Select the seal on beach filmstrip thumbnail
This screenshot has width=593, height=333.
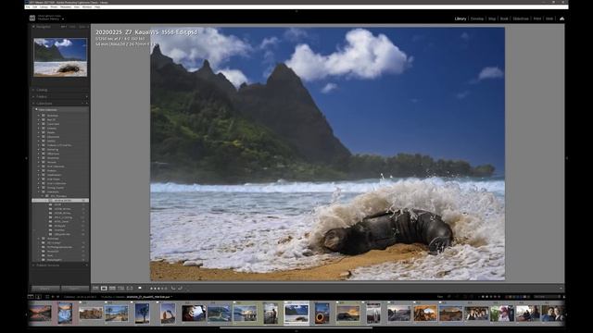(296, 313)
